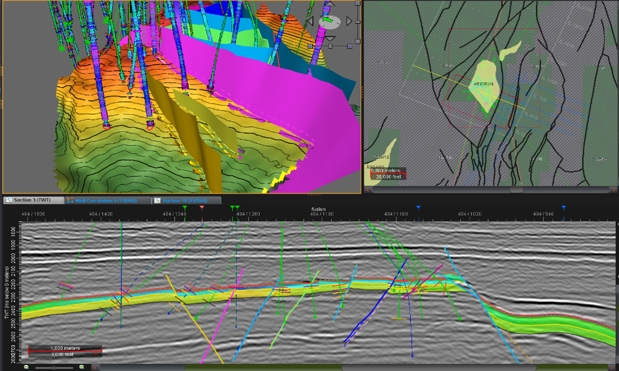Click the green north arrow compass
Image resolution: width=619 pixels, height=371 pixels.
(327, 20)
